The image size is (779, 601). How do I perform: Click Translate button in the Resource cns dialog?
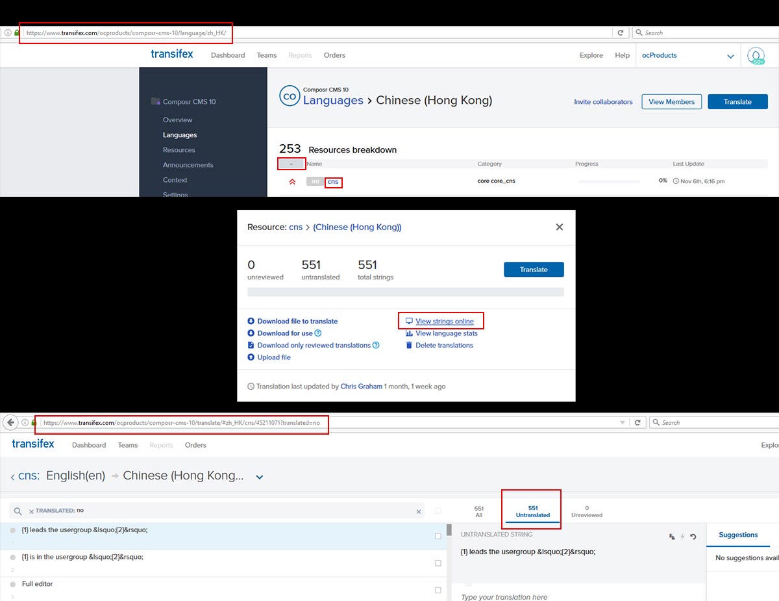pos(534,270)
